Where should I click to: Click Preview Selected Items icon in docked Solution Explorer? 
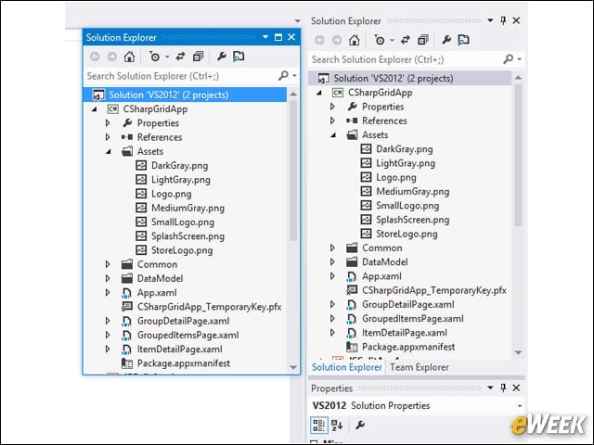pos(463,40)
